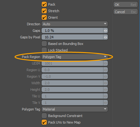Disable the Orient option
Image resolution: width=140 pixels, height=127 pixels.
tap(44, 17)
